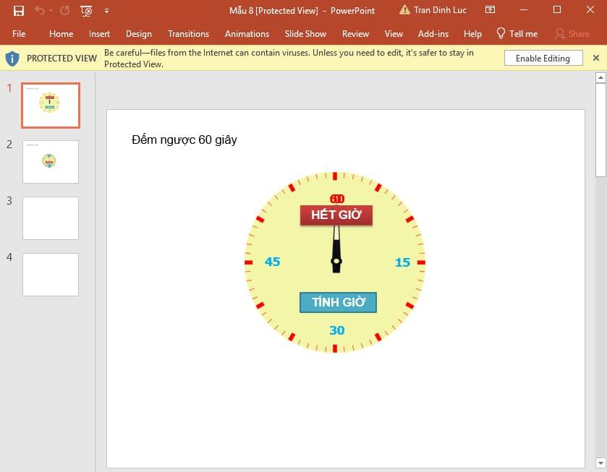Click the Share button

pos(572,33)
